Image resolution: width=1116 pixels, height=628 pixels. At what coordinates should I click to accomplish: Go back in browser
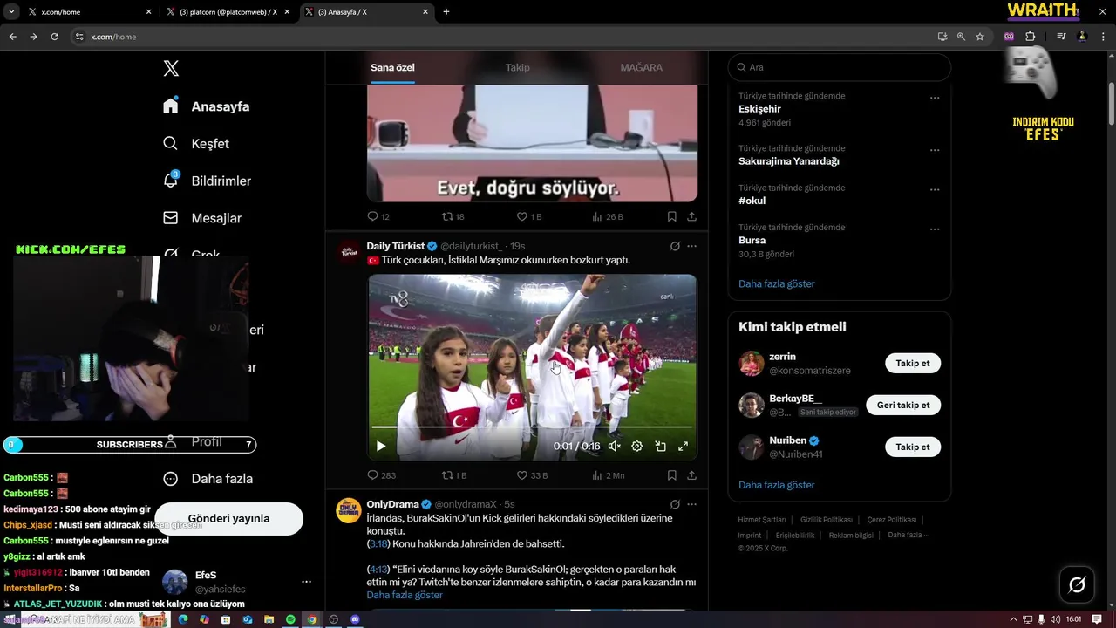point(12,37)
